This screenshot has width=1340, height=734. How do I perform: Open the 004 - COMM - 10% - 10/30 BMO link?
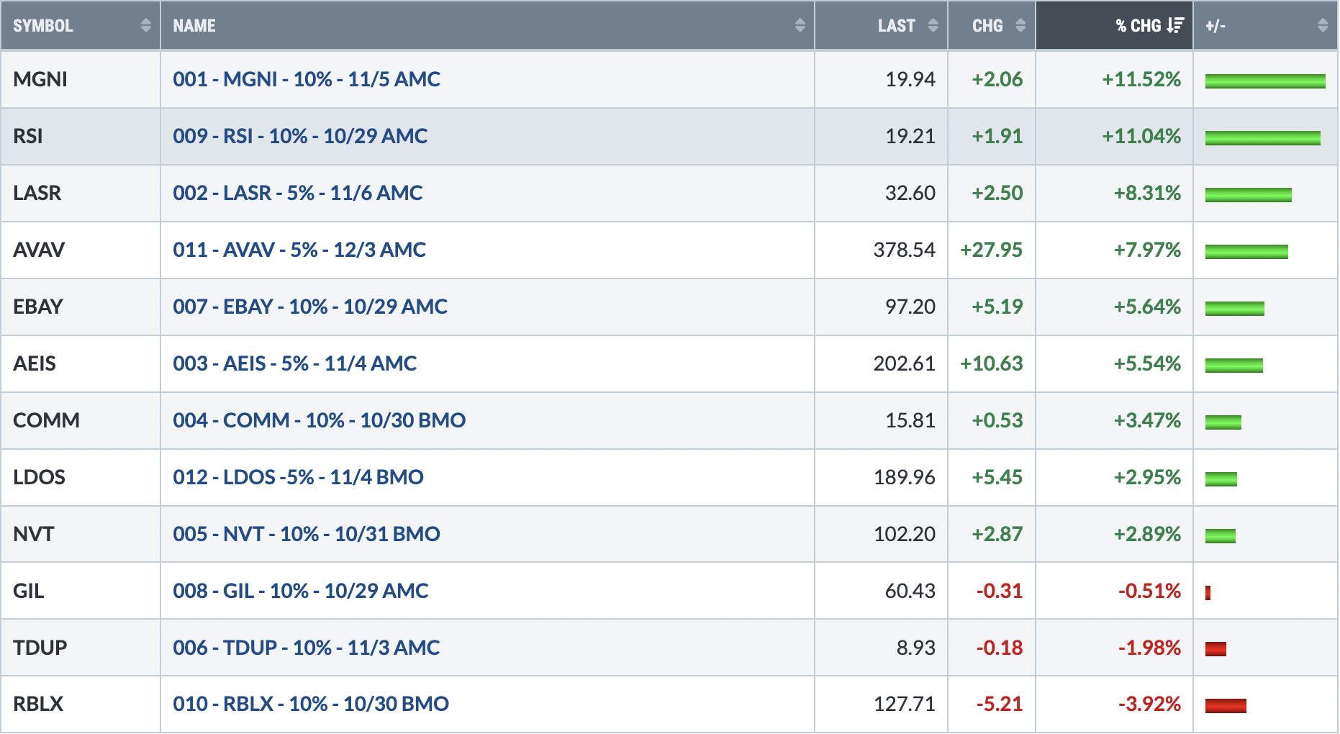(320, 420)
